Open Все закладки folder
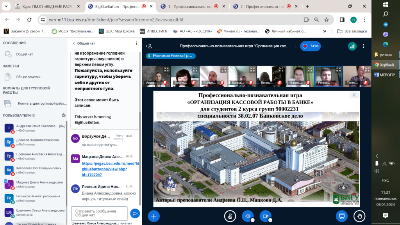The height and width of the screenshot is (225, 400). click(x=352, y=31)
